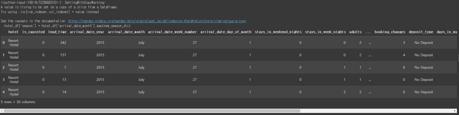The image size is (459, 115).
Task: Open the pandas indexing documentation link
Action: click(x=157, y=21)
